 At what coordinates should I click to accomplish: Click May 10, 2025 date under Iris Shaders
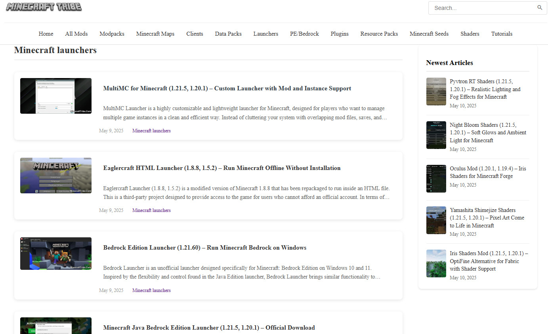point(463,278)
